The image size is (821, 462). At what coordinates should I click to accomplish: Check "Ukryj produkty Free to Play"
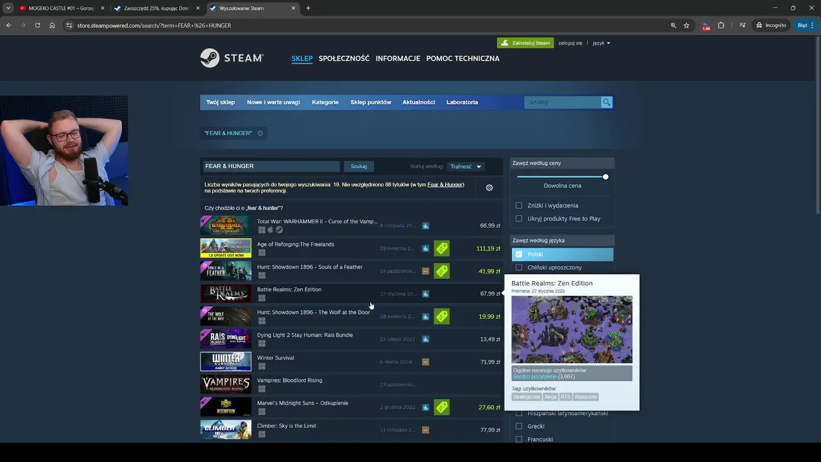click(519, 218)
